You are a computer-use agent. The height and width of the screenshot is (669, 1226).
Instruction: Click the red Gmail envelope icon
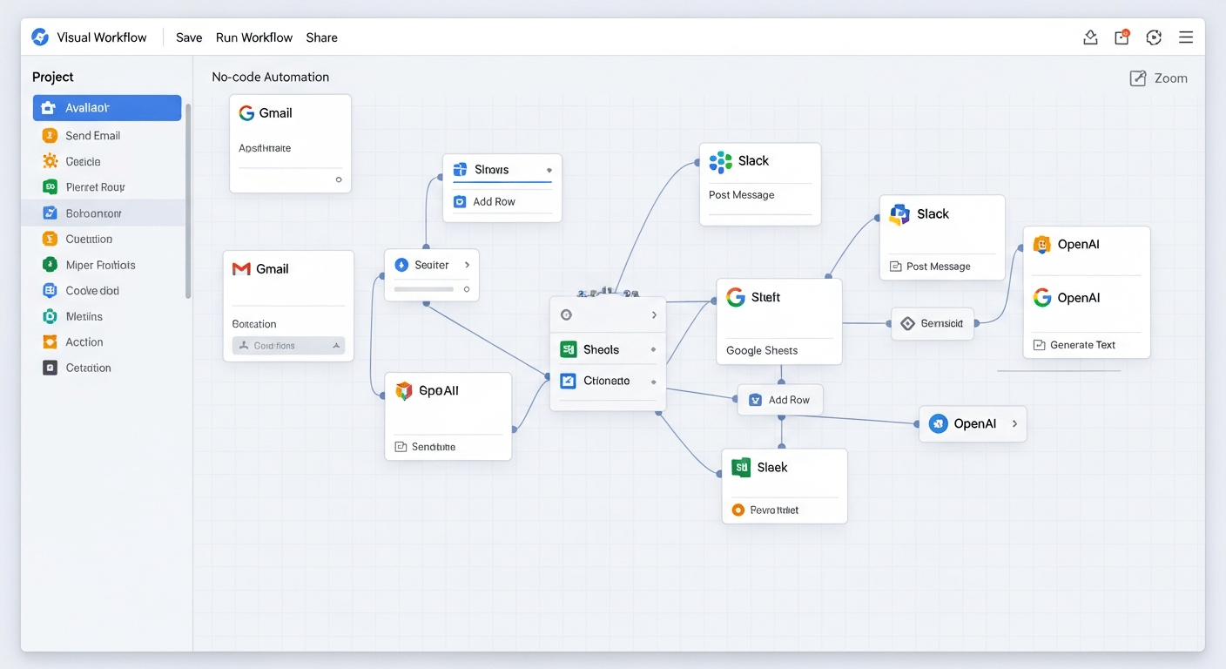click(241, 269)
